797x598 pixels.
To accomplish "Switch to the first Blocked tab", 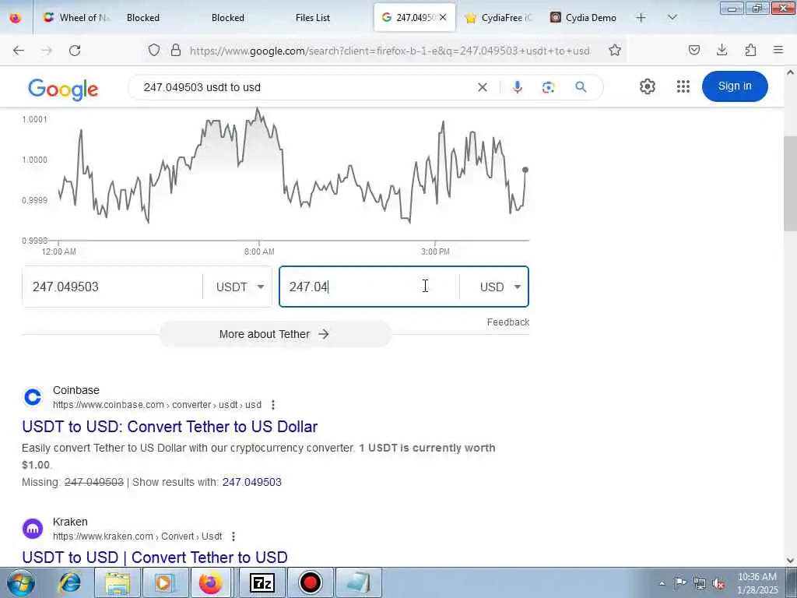I will [x=143, y=17].
